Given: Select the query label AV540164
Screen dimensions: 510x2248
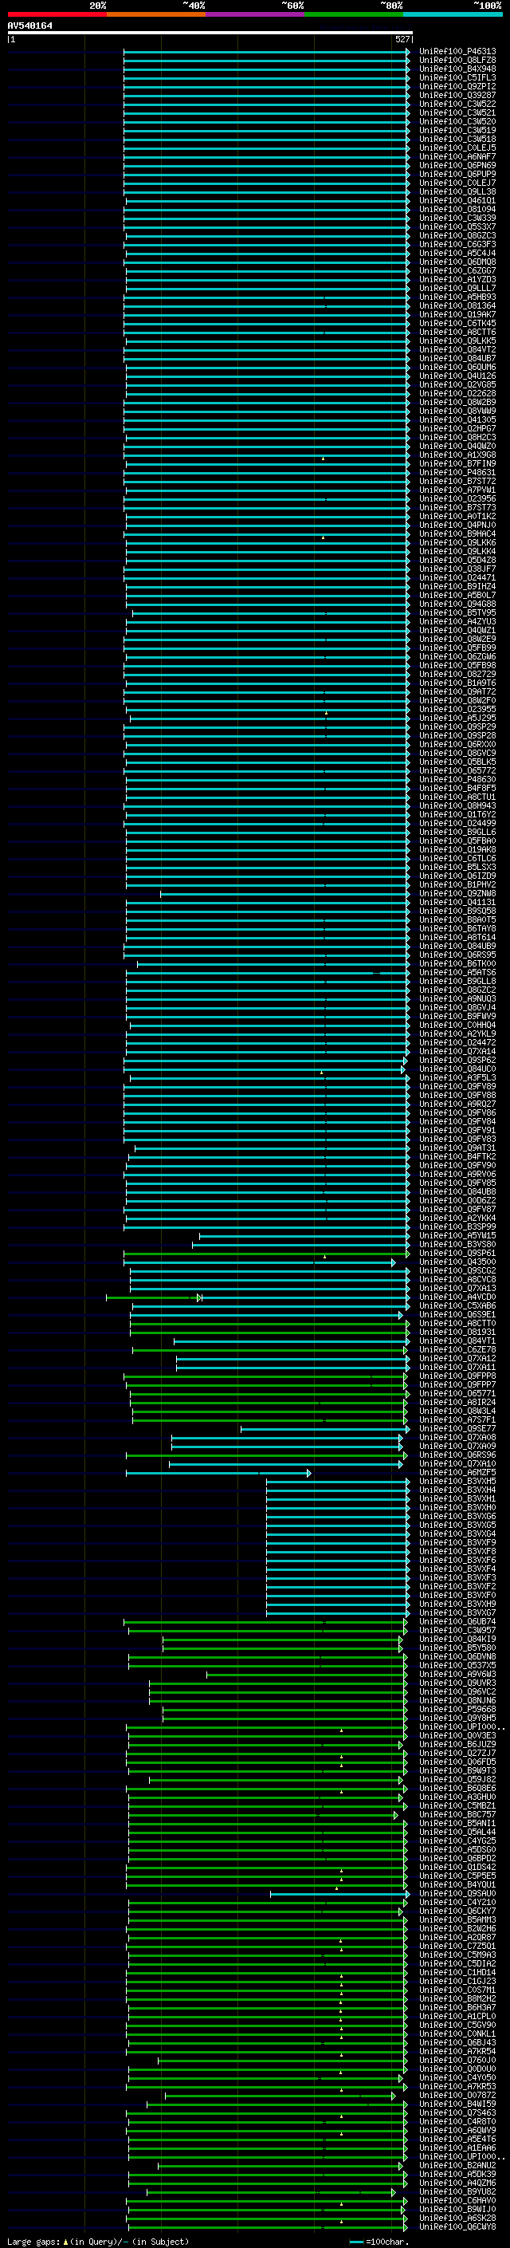Looking at the screenshot, I should click(29, 26).
